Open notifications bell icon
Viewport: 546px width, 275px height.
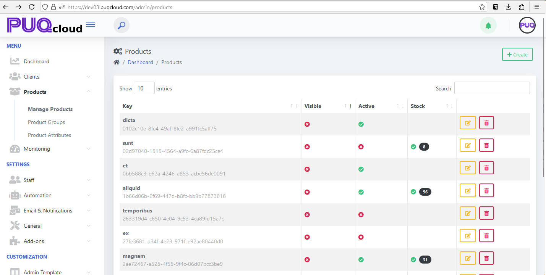pyautogui.click(x=488, y=26)
